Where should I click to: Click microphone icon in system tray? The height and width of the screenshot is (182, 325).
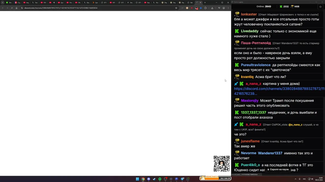(300, 179)
